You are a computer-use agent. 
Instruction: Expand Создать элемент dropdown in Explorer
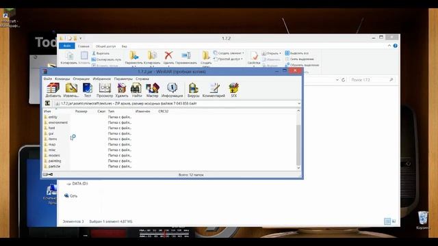pyautogui.click(x=243, y=53)
